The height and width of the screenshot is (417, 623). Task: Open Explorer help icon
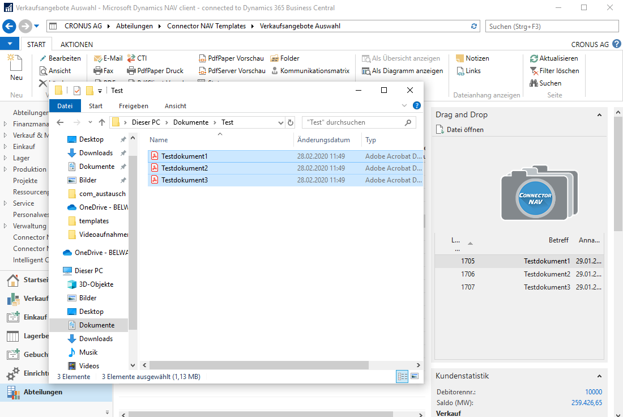coord(416,105)
